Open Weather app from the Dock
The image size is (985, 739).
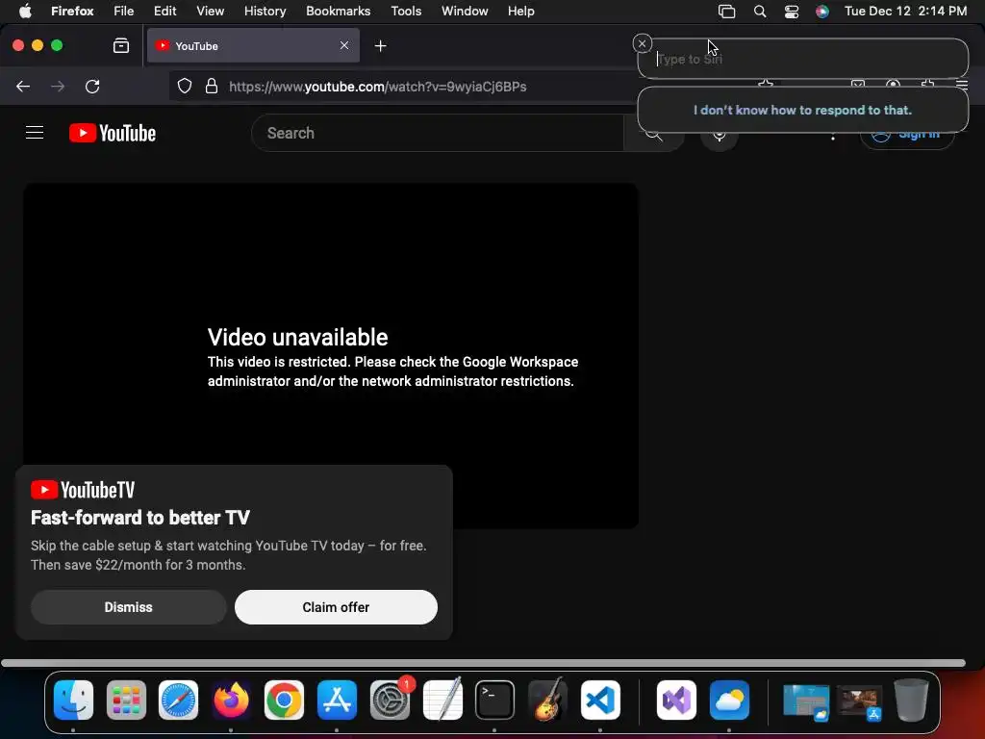click(x=729, y=700)
